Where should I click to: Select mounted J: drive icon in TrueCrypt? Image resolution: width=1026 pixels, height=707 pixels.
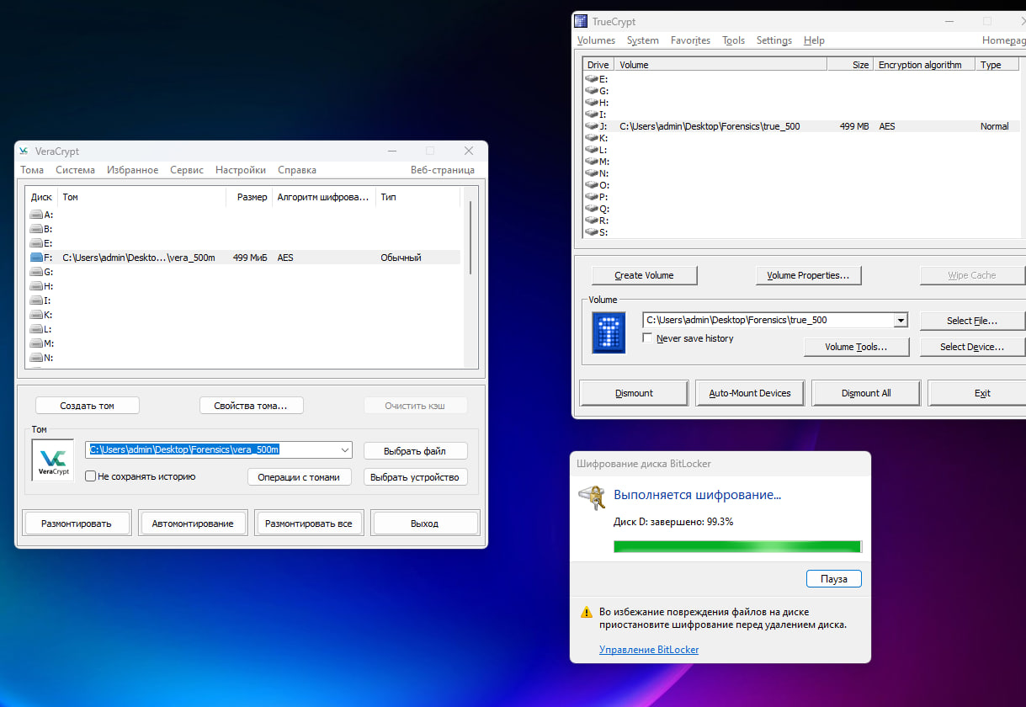click(592, 126)
